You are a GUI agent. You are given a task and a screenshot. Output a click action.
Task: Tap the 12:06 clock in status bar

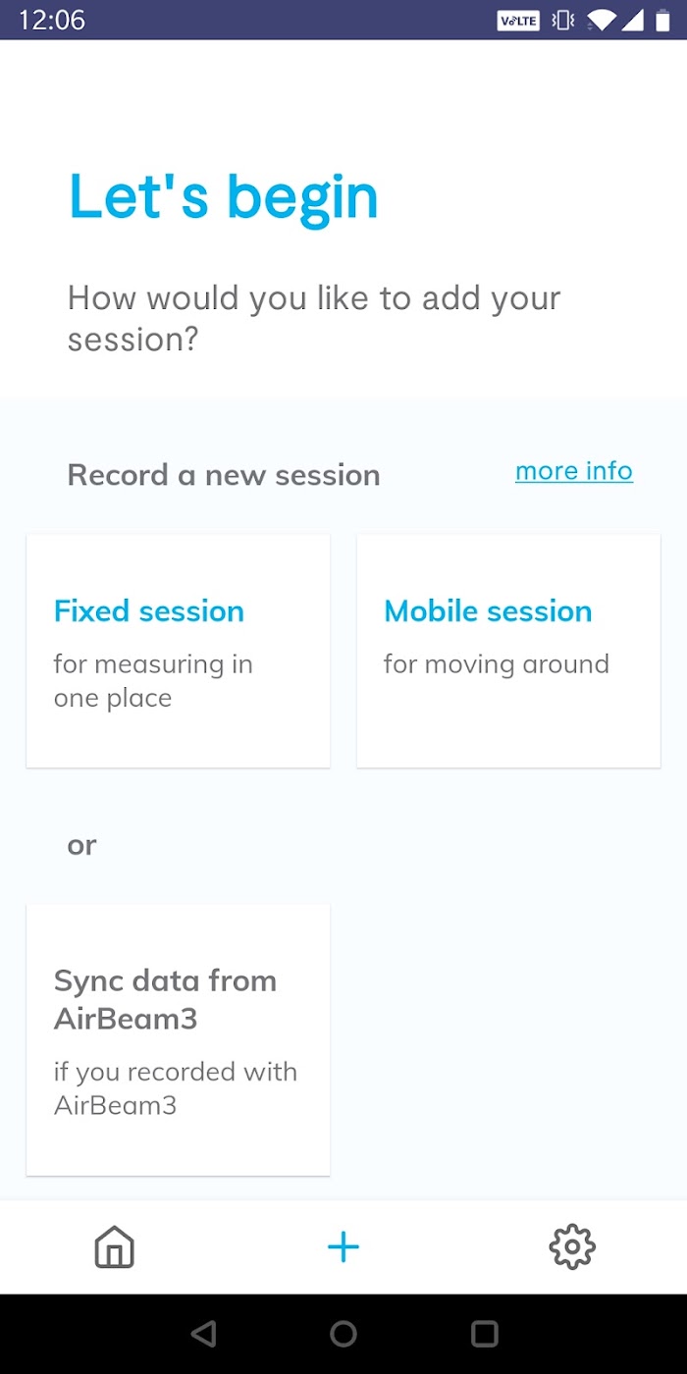tap(51, 20)
